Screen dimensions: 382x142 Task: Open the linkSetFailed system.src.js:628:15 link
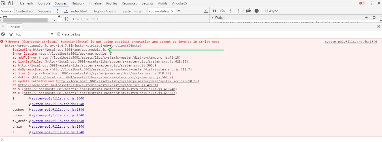tap(116, 61)
